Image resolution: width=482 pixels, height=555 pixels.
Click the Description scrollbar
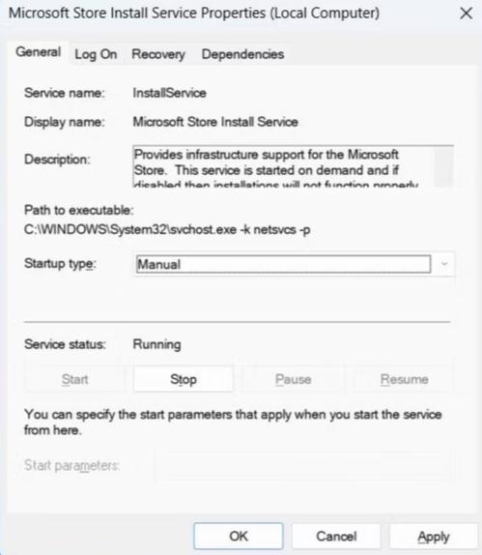point(443,166)
